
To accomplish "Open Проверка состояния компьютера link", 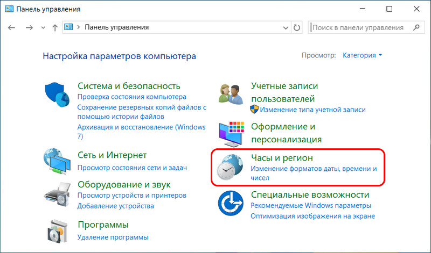I will tap(131, 97).
